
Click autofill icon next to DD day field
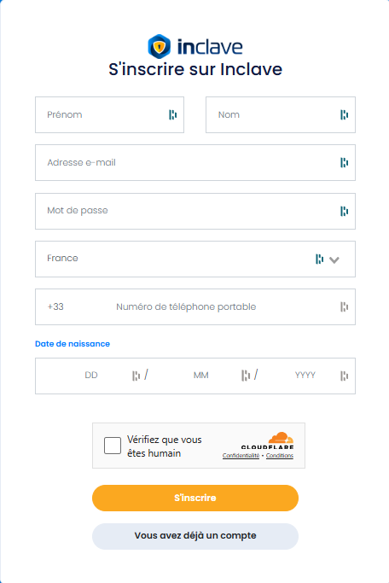pyautogui.click(x=136, y=376)
